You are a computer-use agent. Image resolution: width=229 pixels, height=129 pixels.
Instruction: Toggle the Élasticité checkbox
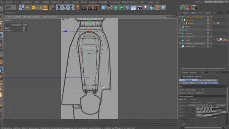[200, 102]
